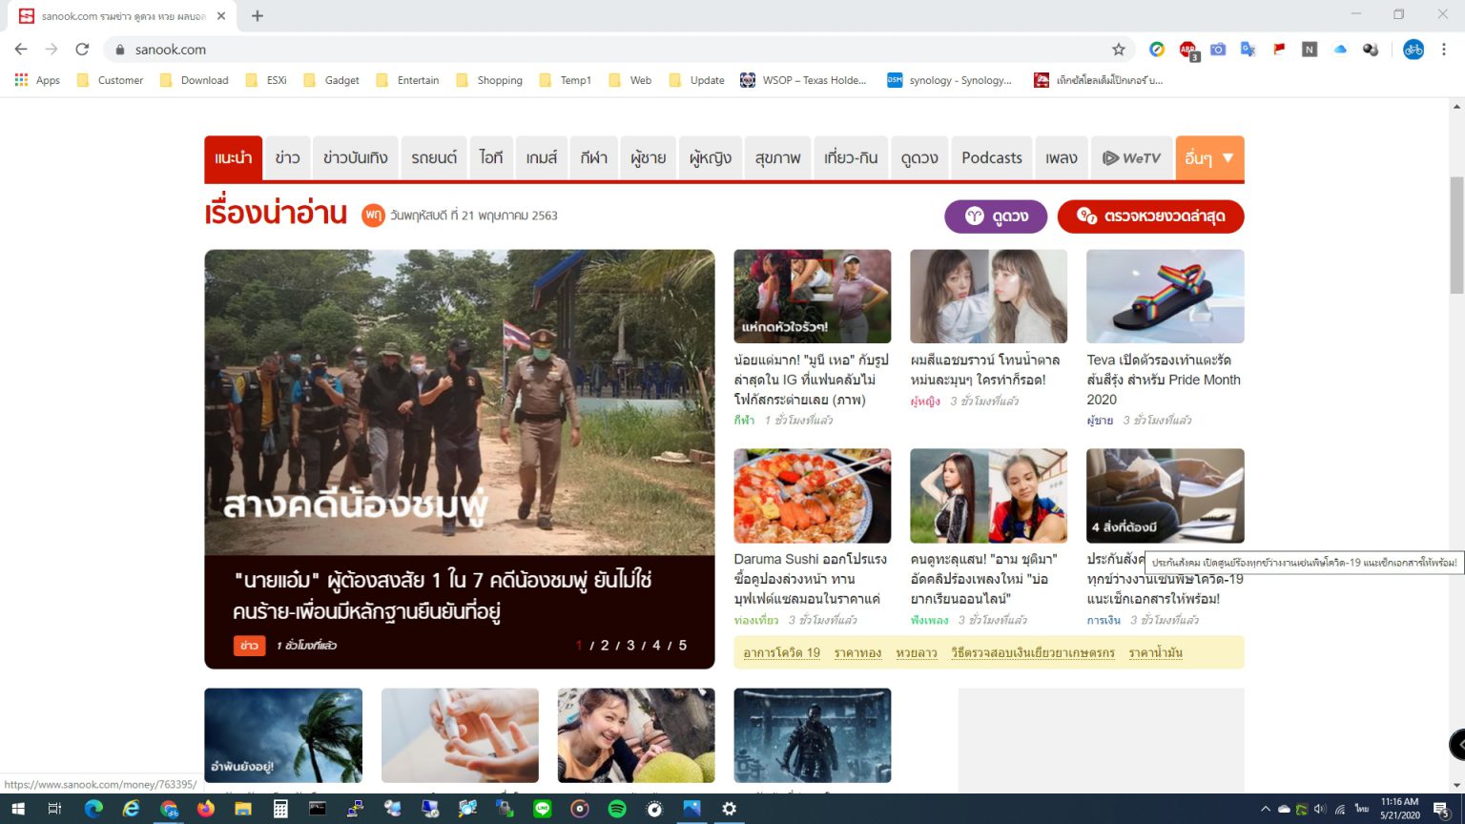Switch to the ข่าว news tab
This screenshot has width=1465, height=824.
point(287,157)
